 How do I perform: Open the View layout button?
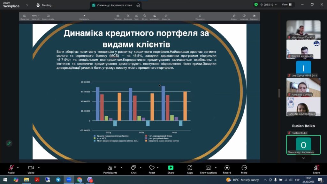pyautogui.click(x=286, y=5)
